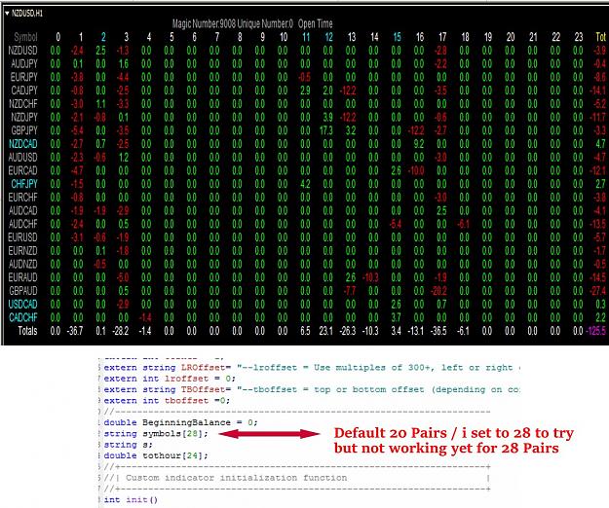Viewport: 609px width, 508px height.
Task: Select the cyan USDCAD symbol label
Action: click(x=23, y=304)
